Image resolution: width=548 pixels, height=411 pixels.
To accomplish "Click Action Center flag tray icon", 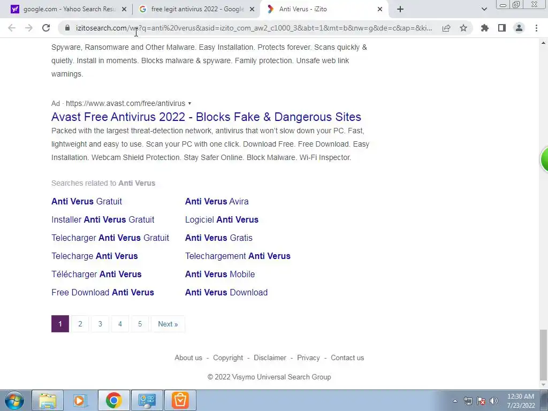I will coord(481,401).
